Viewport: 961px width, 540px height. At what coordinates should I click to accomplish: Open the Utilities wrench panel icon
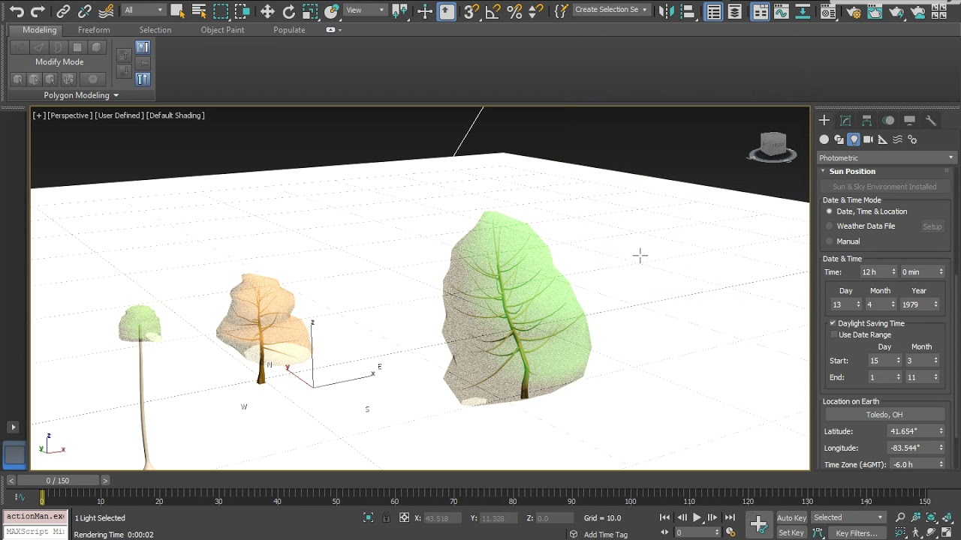pyautogui.click(x=931, y=120)
